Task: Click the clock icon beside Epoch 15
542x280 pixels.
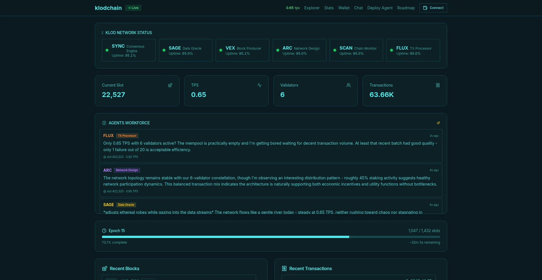Action: (104, 231)
